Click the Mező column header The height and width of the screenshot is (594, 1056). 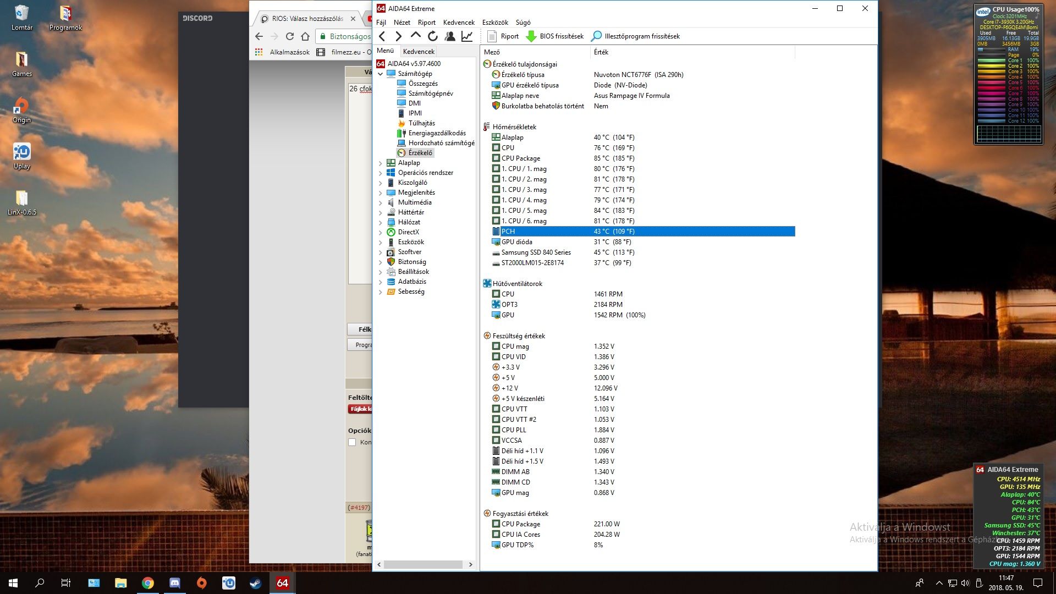pyautogui.click(x=535, y=52)
